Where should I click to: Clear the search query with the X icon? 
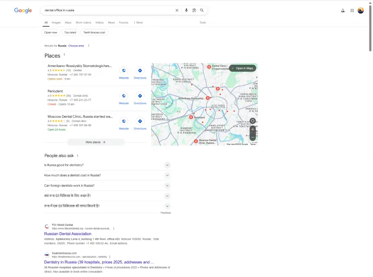[177, 10]
